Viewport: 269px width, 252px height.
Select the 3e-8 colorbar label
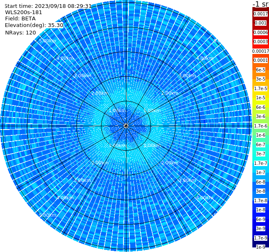(261, 191)
